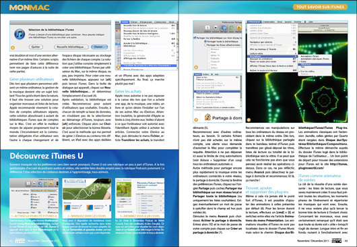This screenshot has width=357, height=247.
Task: Open the http://itunes.pluginsworld.com/ link in the article
Action: tap(323, 166)
